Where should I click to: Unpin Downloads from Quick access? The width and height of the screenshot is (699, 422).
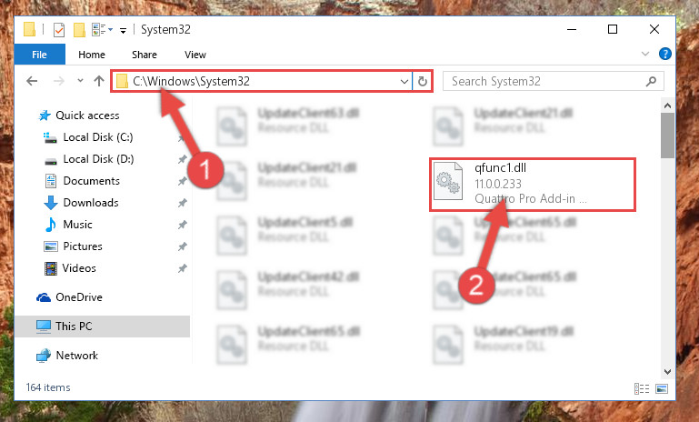point(182,203)
